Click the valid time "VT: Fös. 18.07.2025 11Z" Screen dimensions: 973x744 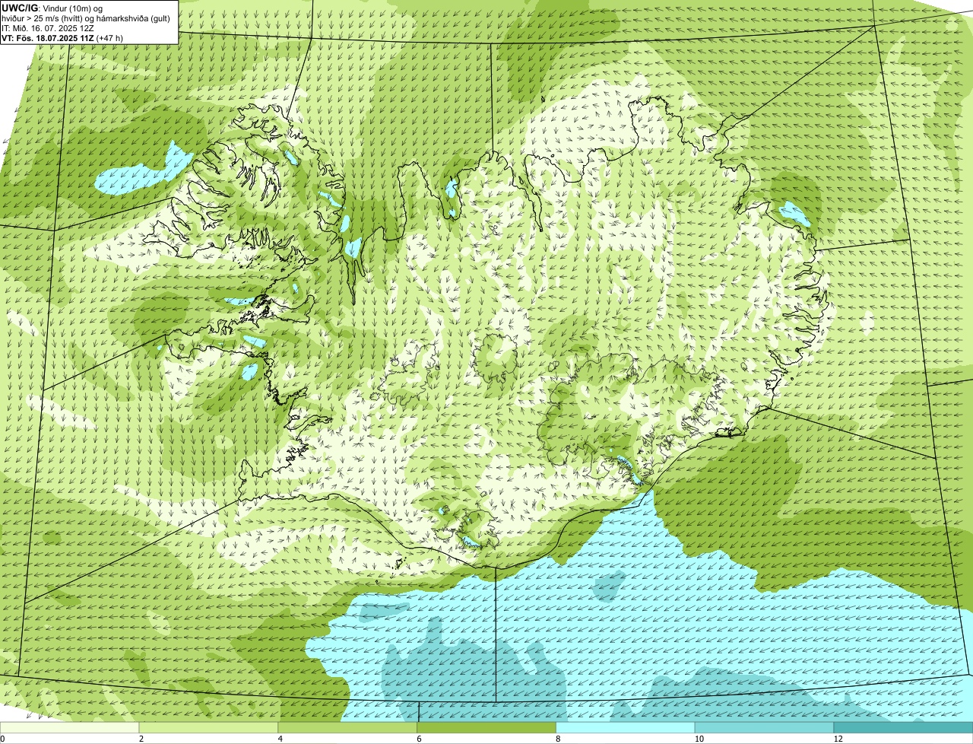tap(48, 37)
